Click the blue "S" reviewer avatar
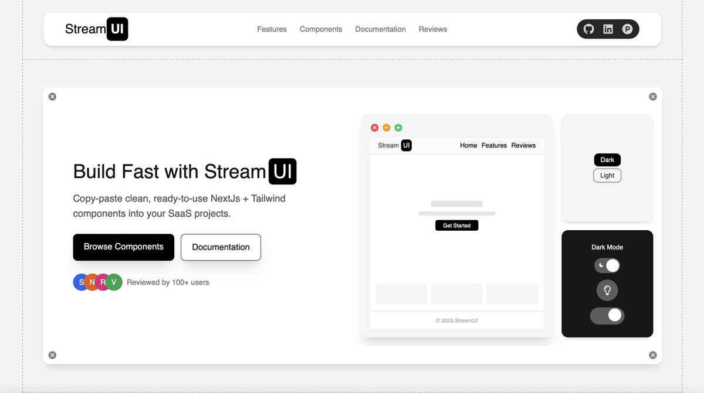 [80, 282]
